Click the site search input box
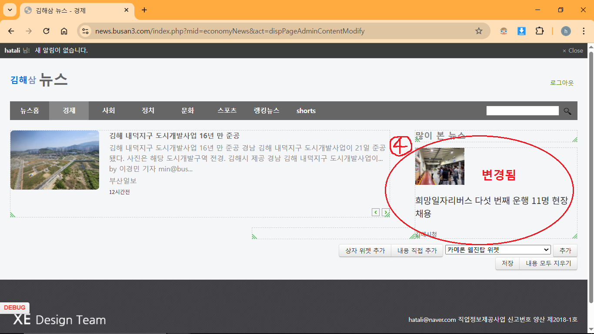The height and width of the screenshot is (334, 594). tap(522, 111)
